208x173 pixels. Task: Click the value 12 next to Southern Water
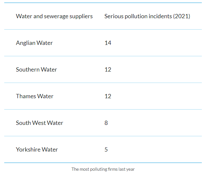[108, 70]
